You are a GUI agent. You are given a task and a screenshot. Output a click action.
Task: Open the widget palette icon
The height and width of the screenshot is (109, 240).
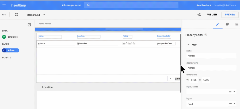coord(16,15)
